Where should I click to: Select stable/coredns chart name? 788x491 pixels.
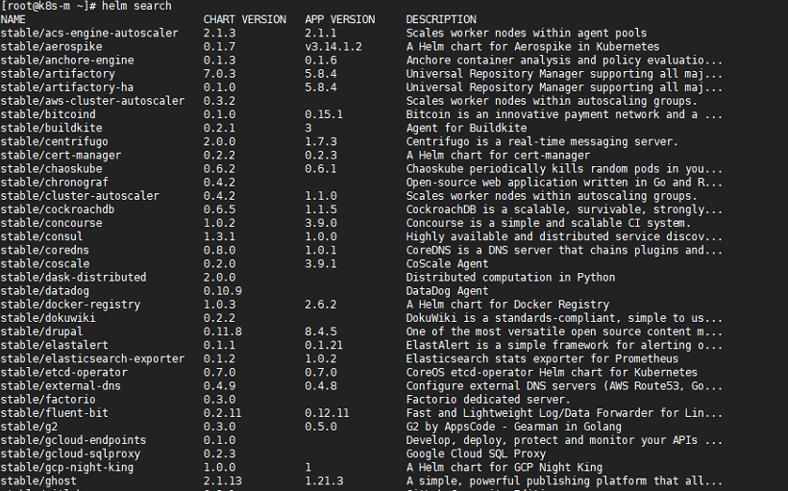(x=45, y=250)
